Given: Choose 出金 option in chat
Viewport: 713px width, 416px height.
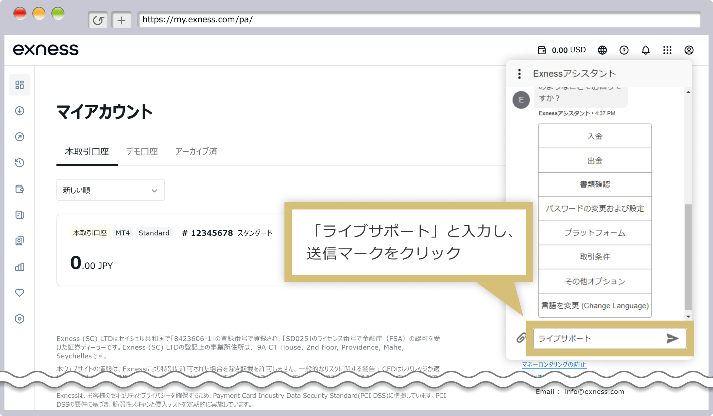Looking at the screenshot, I should [595, 160].
